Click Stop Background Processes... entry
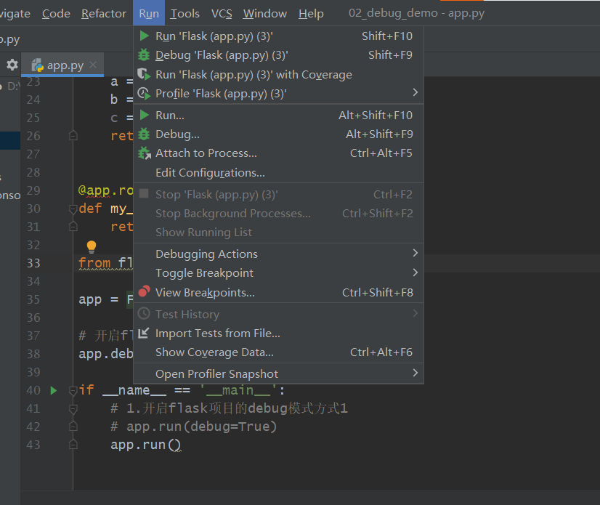This screenshot has width=600, height=505. click(279, 213)
